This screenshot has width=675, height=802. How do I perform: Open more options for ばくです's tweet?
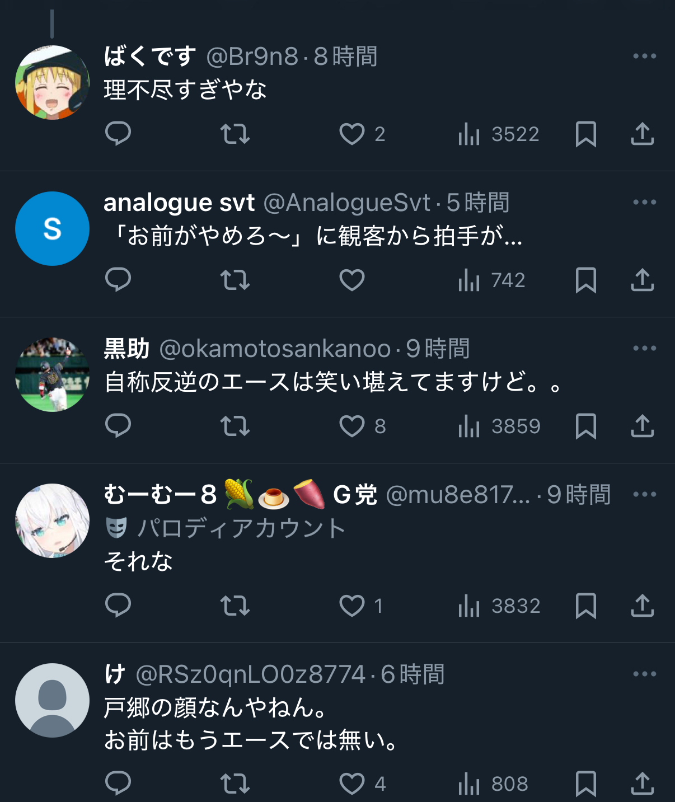pos(644,56)
